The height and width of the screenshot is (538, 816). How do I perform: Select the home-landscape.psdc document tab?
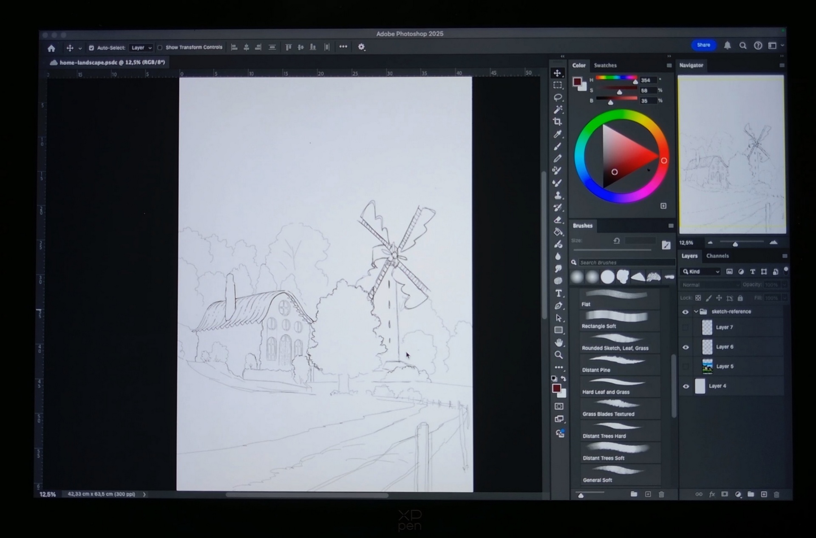pyautogui.click(x=108, y=62)
